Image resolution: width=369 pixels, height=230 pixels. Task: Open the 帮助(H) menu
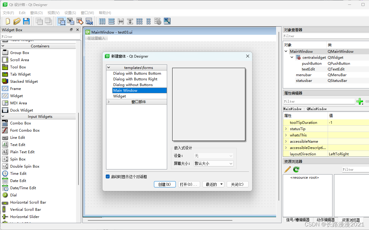[105, 13]
